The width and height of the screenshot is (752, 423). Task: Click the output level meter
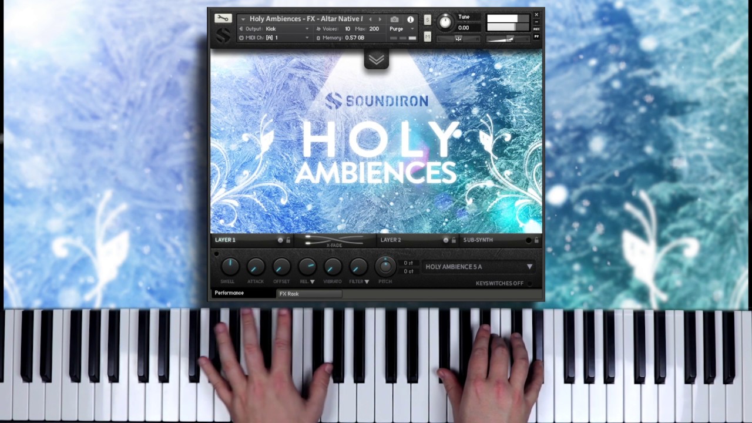pyautogui.click(x=508, y=23)
